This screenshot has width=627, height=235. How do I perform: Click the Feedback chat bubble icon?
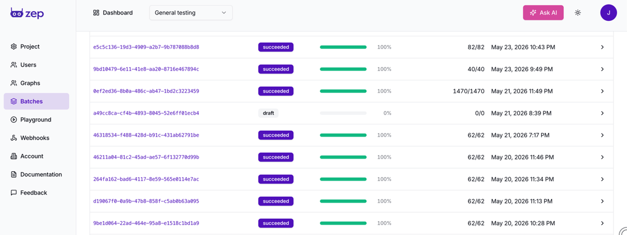(x=13, y=193)
